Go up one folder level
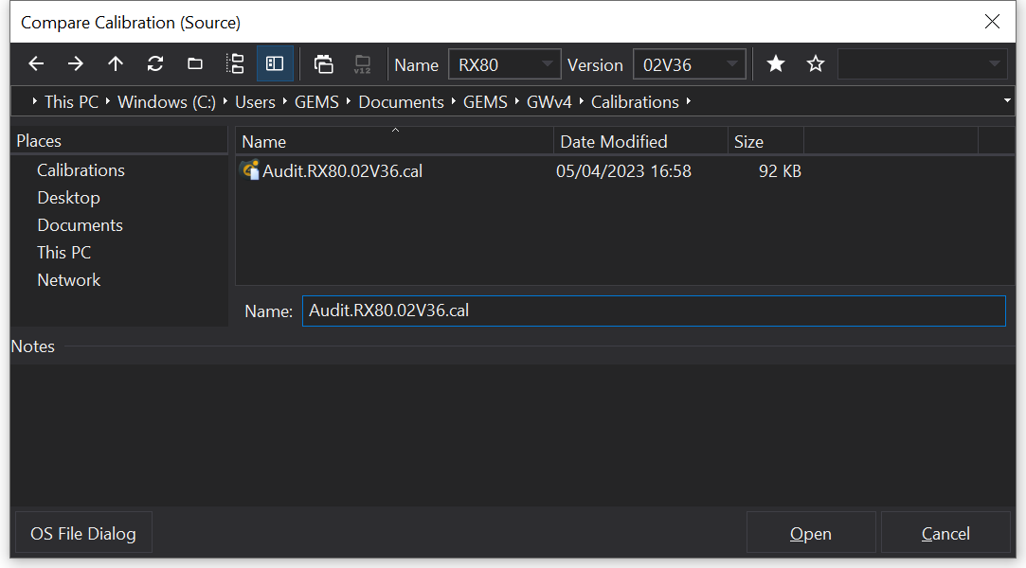This screenshot has height=568, width=1026. 116,64
